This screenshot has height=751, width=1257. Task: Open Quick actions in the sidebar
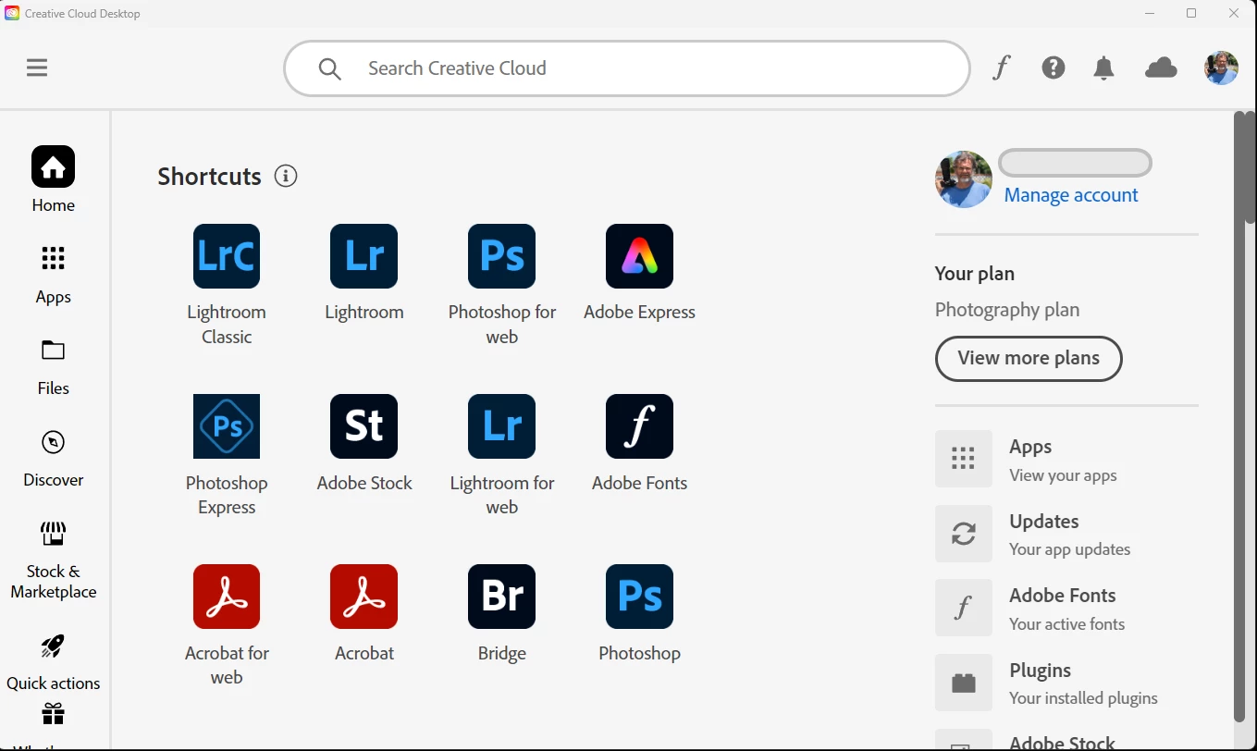[54, 662]
